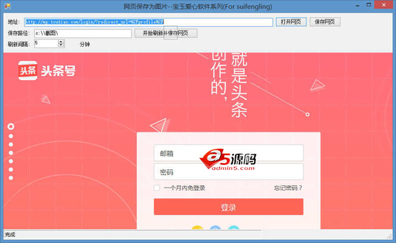396x243 pixels.
Task: Enable 一个月内免登录 checkbox
Action: (157, 188)
